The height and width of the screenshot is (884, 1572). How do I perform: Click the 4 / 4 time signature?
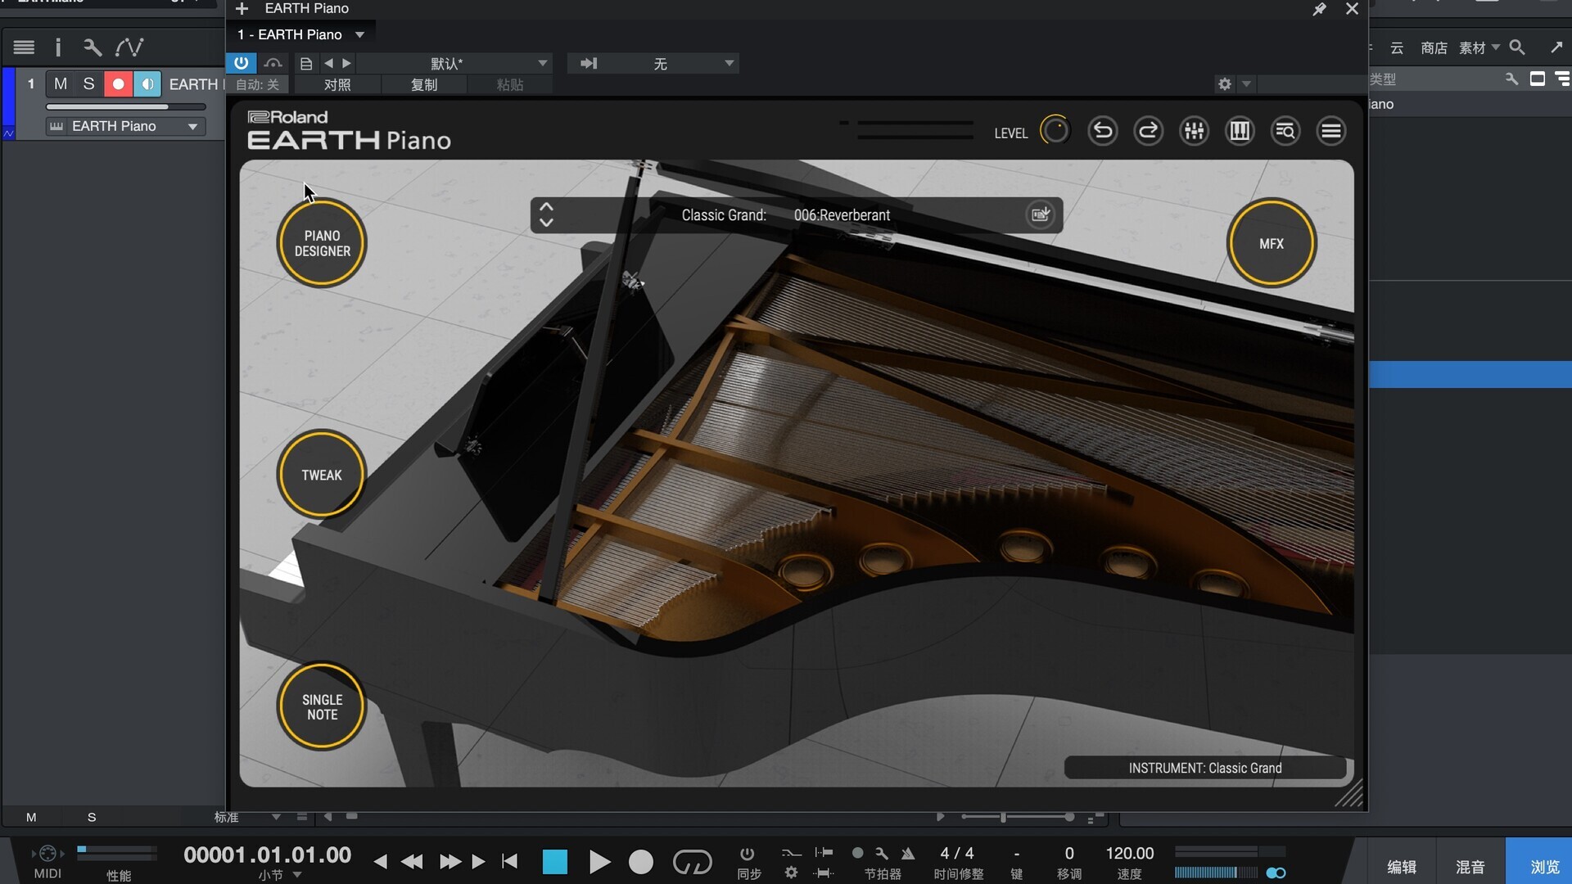957,854
